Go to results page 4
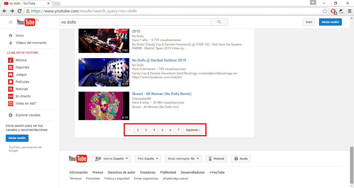 coord(154,130)
